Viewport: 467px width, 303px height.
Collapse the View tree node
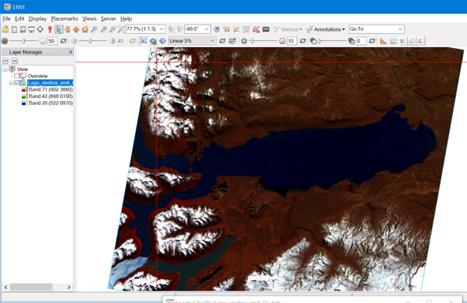[5, 69]
